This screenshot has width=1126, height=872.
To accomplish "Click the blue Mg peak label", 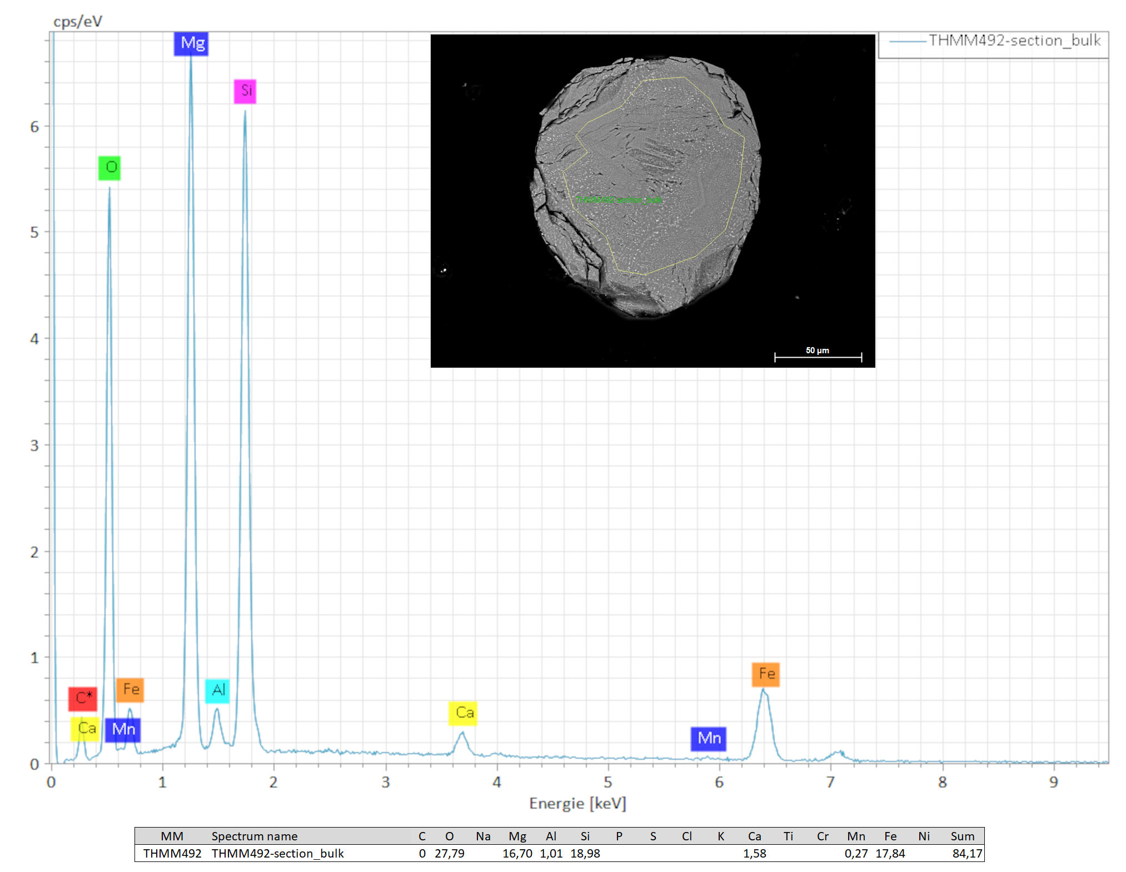I will click(x=191, y=43).
